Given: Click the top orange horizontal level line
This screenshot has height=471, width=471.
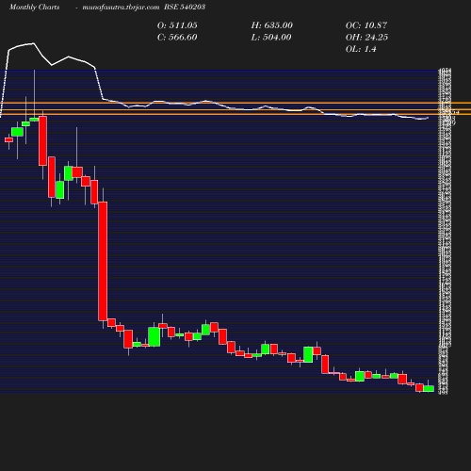Looking at the screenshot, I should 235,103.
